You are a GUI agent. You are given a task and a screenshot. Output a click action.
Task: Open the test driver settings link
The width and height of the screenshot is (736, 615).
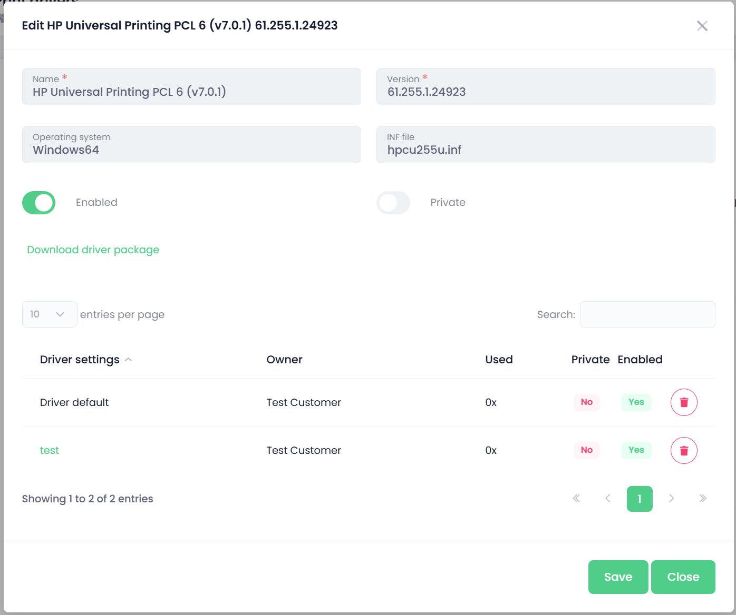(50, 450)
